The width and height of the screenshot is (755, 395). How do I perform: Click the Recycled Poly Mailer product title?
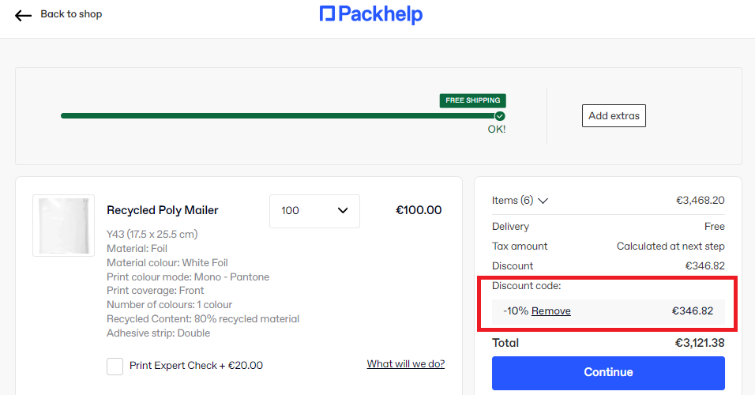pyautogui.click(x=163, y=210)
